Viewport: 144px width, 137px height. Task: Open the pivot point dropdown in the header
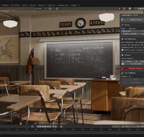(x=46, y=9)
